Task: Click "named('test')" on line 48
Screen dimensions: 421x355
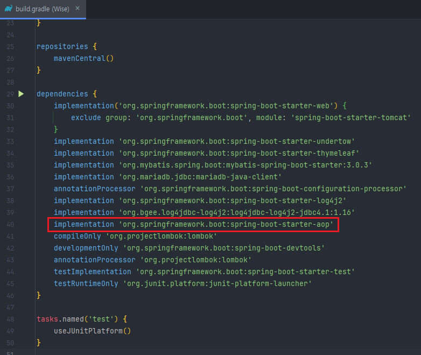Action: (90, 319)
